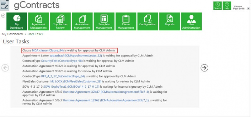251x117 pixels.
Task: Open Runtime Agreement 32bd7 link
Action: pos(106,92)
